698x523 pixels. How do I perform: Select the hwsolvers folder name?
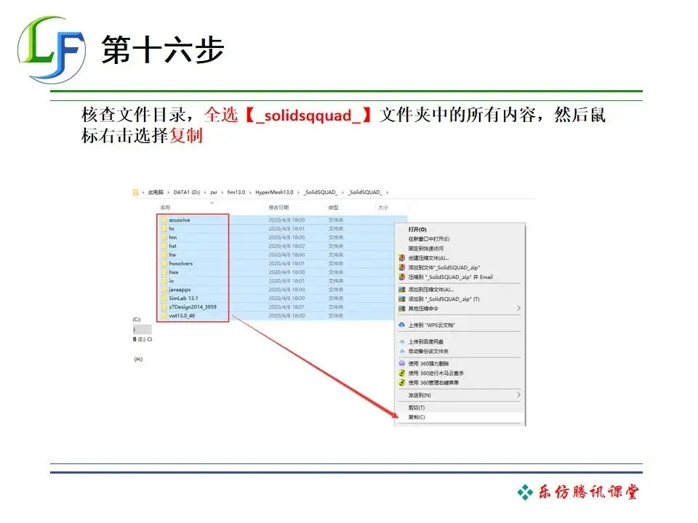point(181,263)
